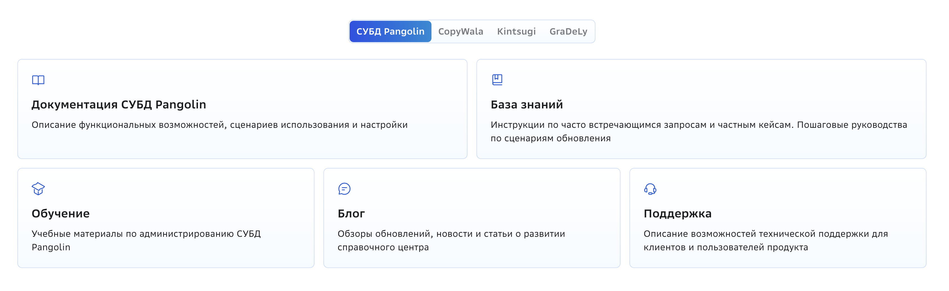Open the Блог heading link
This screenshot has width=949, height=291.
(x=351, y=214)
